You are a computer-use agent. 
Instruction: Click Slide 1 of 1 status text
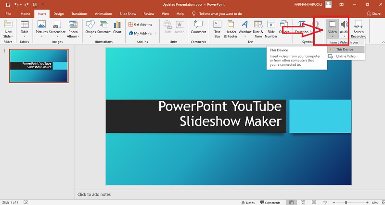pyautogui.click(x=10, y=202)
